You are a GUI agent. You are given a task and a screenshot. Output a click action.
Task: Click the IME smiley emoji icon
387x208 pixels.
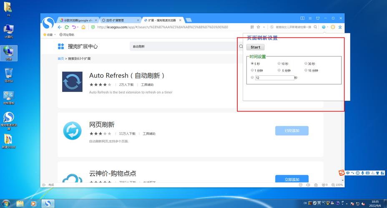click(x=357, y=173)
